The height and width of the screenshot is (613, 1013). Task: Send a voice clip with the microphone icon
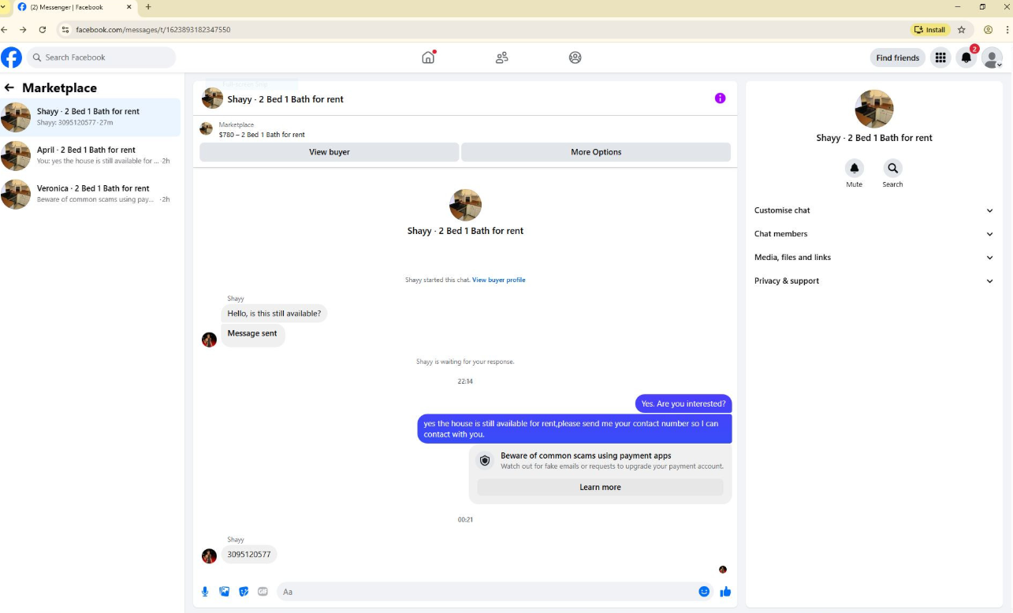[x=205, y=592]
